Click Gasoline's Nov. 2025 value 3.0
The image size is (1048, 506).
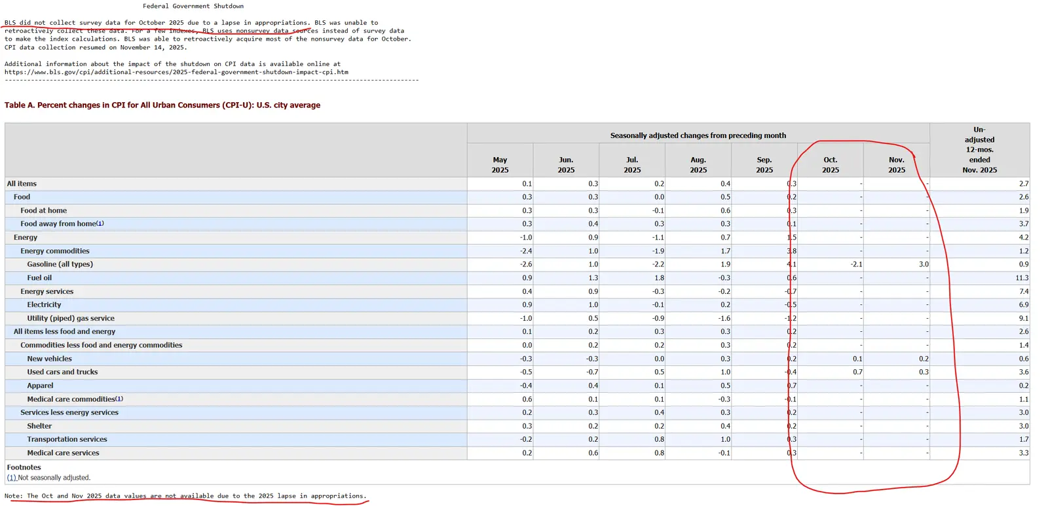tap(923, 264)
